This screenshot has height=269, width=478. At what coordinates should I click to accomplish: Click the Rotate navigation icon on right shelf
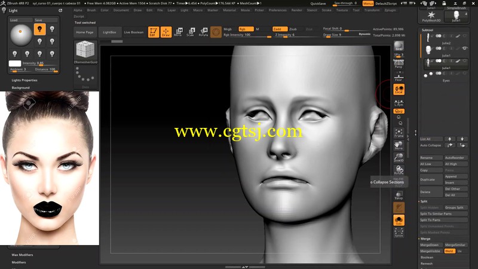click(399, 170)
